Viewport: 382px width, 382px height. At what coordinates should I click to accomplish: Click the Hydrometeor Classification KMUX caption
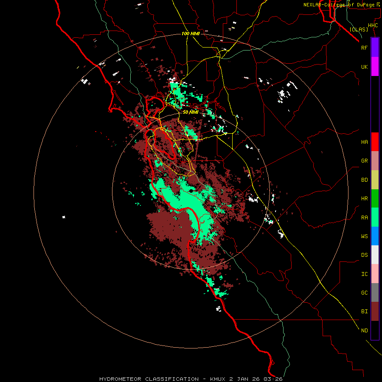coord(191,379)
